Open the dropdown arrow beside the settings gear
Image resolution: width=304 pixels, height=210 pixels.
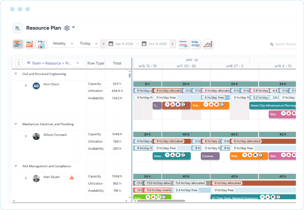[x=74, y=28]
